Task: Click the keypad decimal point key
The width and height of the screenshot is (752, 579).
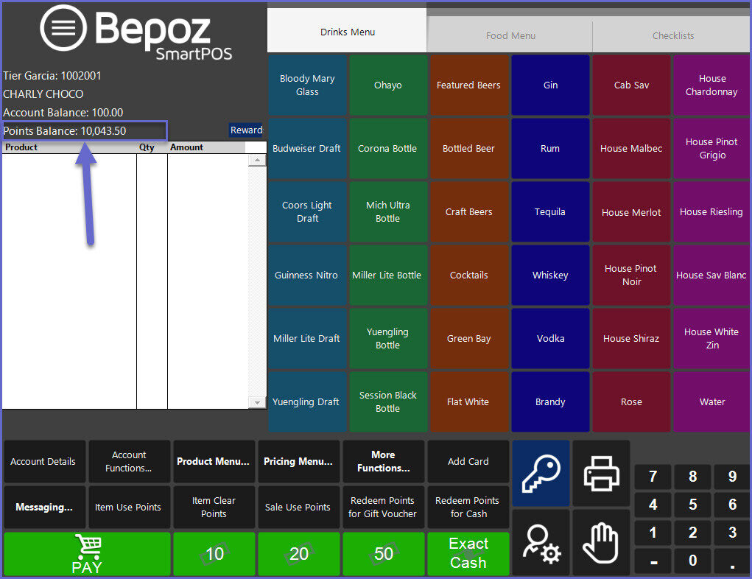Action: pyautogui.click(x=732, y=561)
